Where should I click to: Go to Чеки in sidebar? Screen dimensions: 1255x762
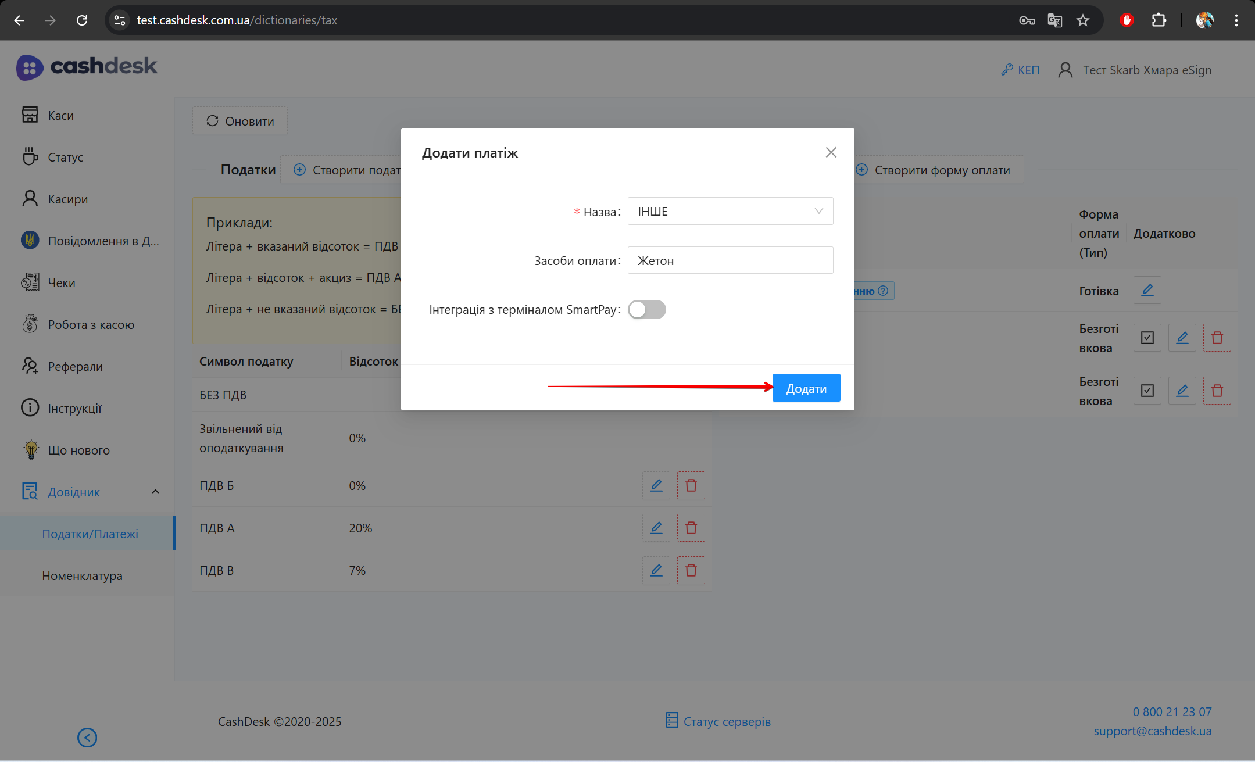coord(62,283)
